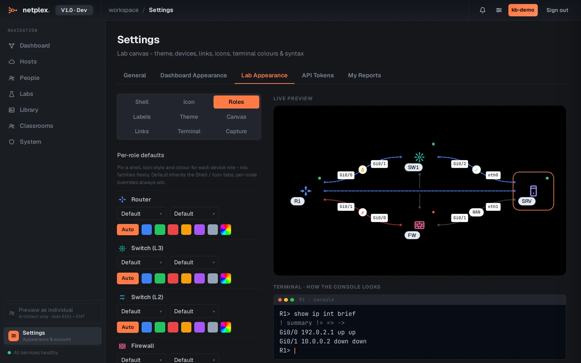
Task: Click the Gi0/1 label near SW1
Action: pyautogui.click(x=379, y=164)
